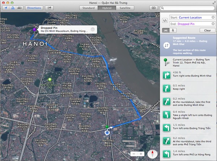Toggle the 3D buildings view icon
This screenshot has width=217, height=161.
click(13, 8)
